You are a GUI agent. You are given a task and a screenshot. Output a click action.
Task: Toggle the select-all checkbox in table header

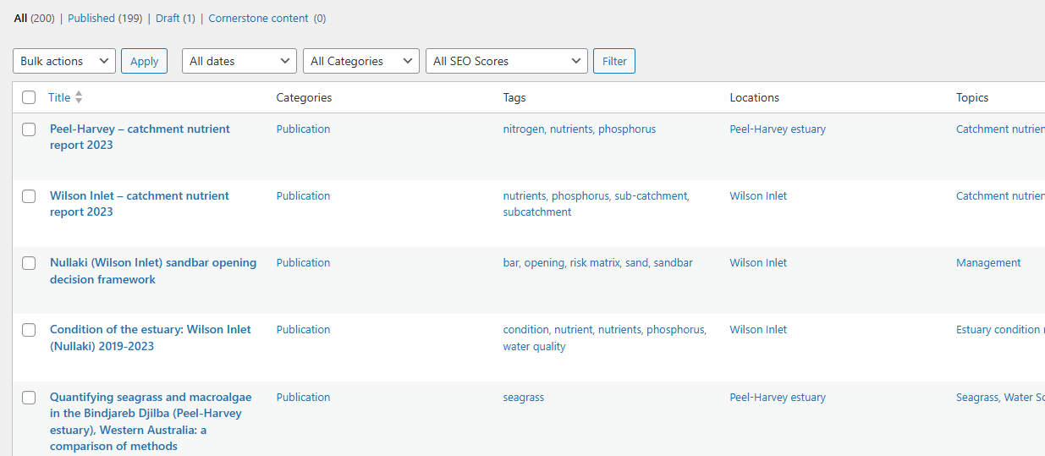pos(29,97)
